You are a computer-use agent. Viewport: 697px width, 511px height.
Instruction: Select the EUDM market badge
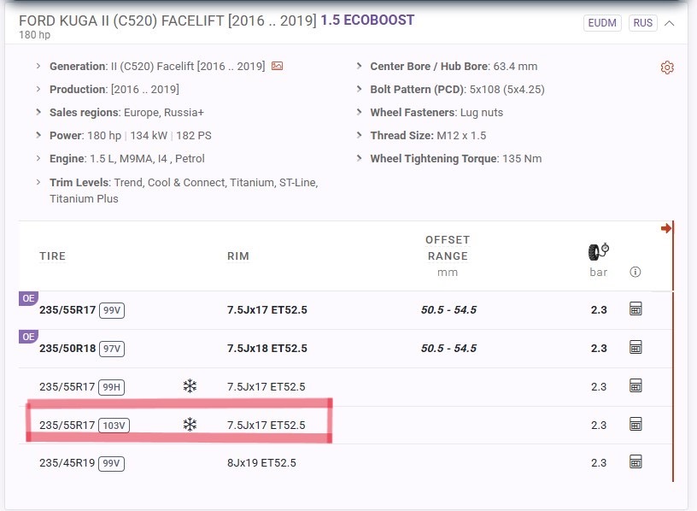coord(602,23)
